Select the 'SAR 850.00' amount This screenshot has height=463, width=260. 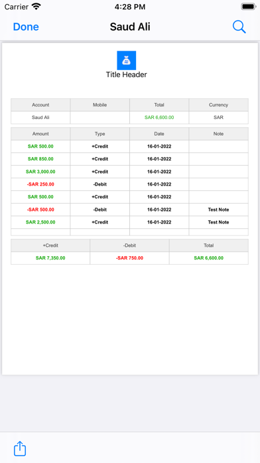40,159
